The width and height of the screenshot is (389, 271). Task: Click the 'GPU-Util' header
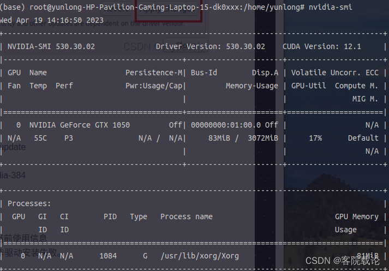(309, 86)
